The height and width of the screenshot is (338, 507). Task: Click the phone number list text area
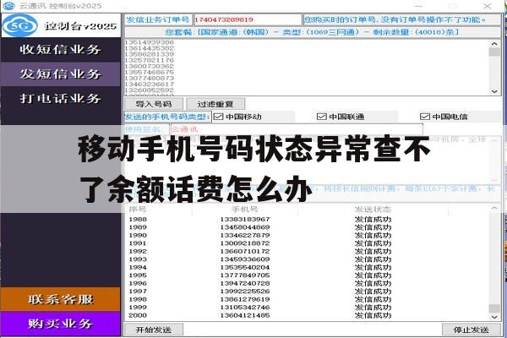tap(308, 68)
